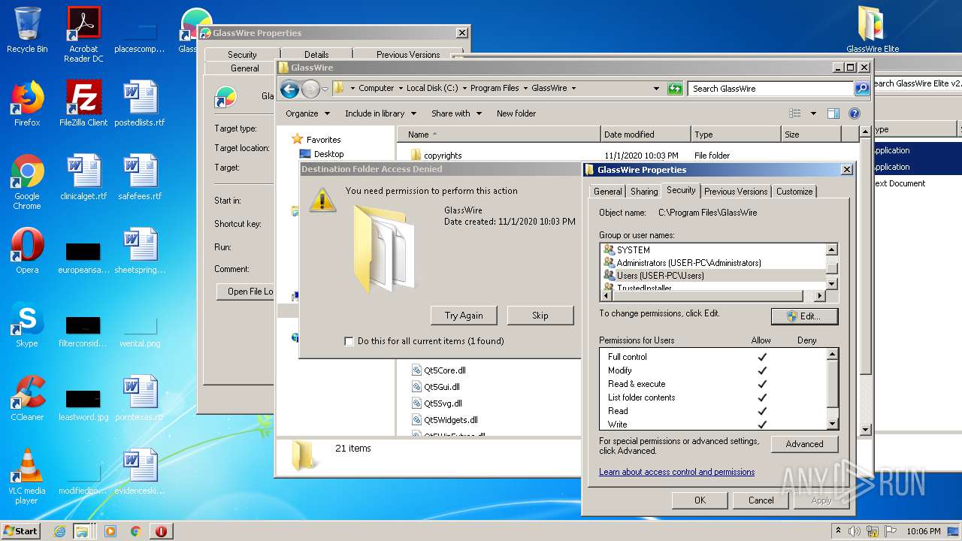Image resolution: width=962 pixels, height=541 pixels.
Task: Open the Customize tab
Action: click(x=794, y=192)
